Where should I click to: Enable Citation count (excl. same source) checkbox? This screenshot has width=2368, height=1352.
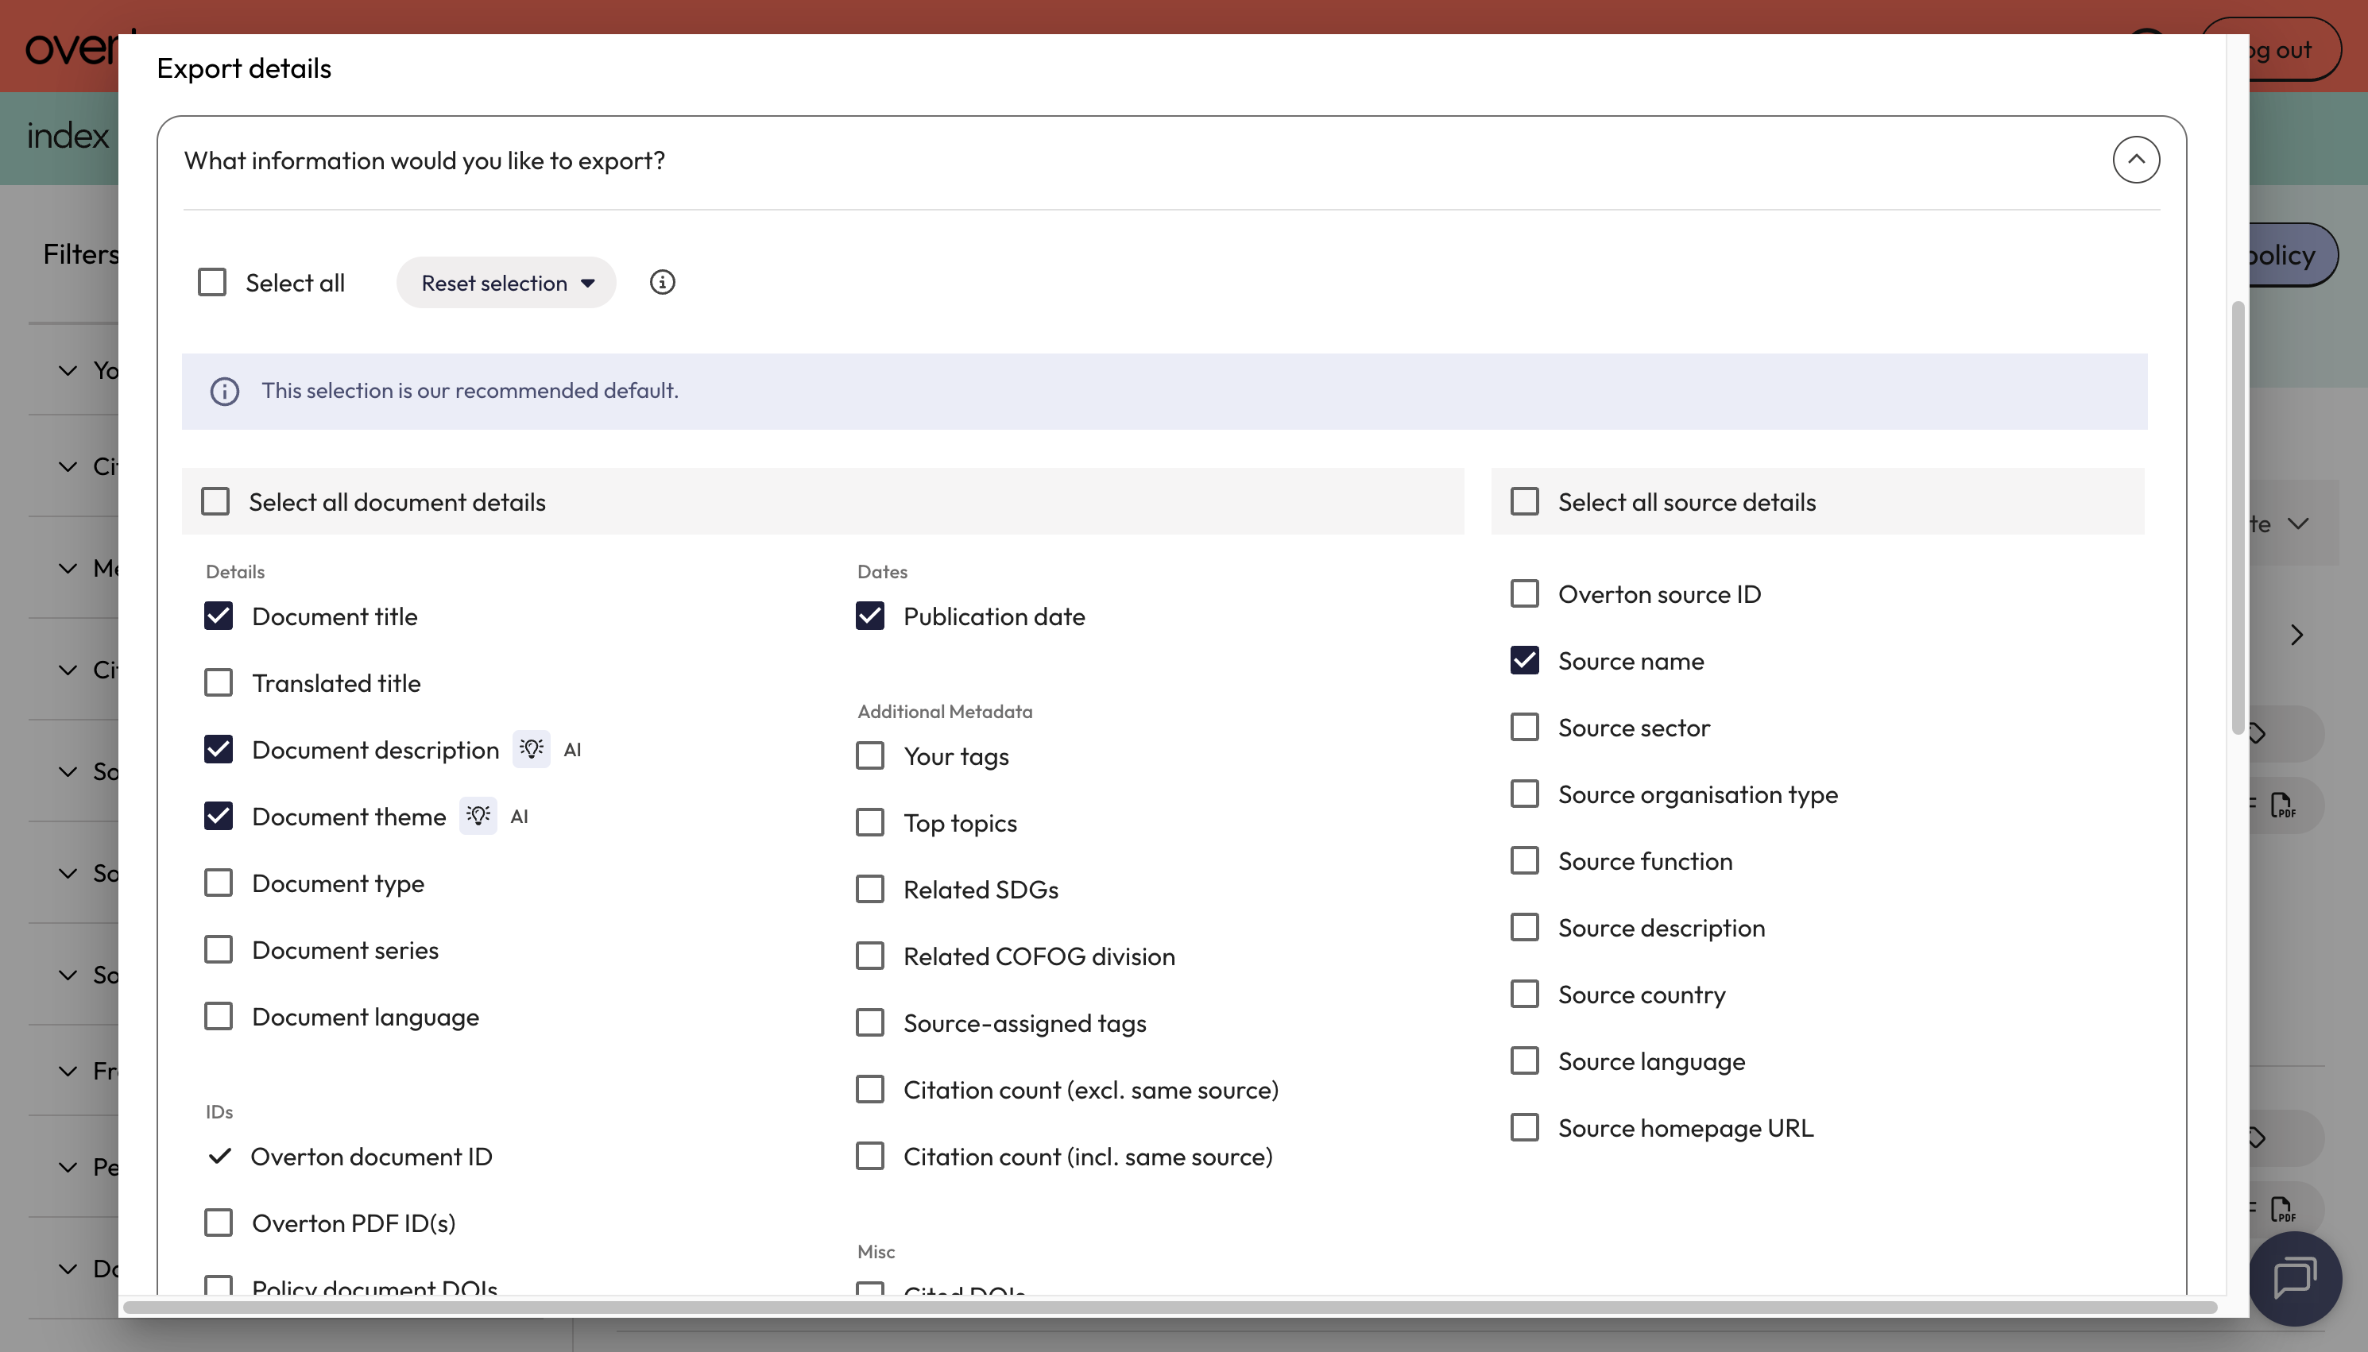[x=870, y=1090]
